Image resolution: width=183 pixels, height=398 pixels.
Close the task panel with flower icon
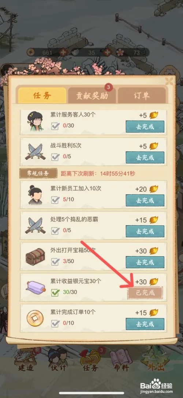[x=169, y=81]
